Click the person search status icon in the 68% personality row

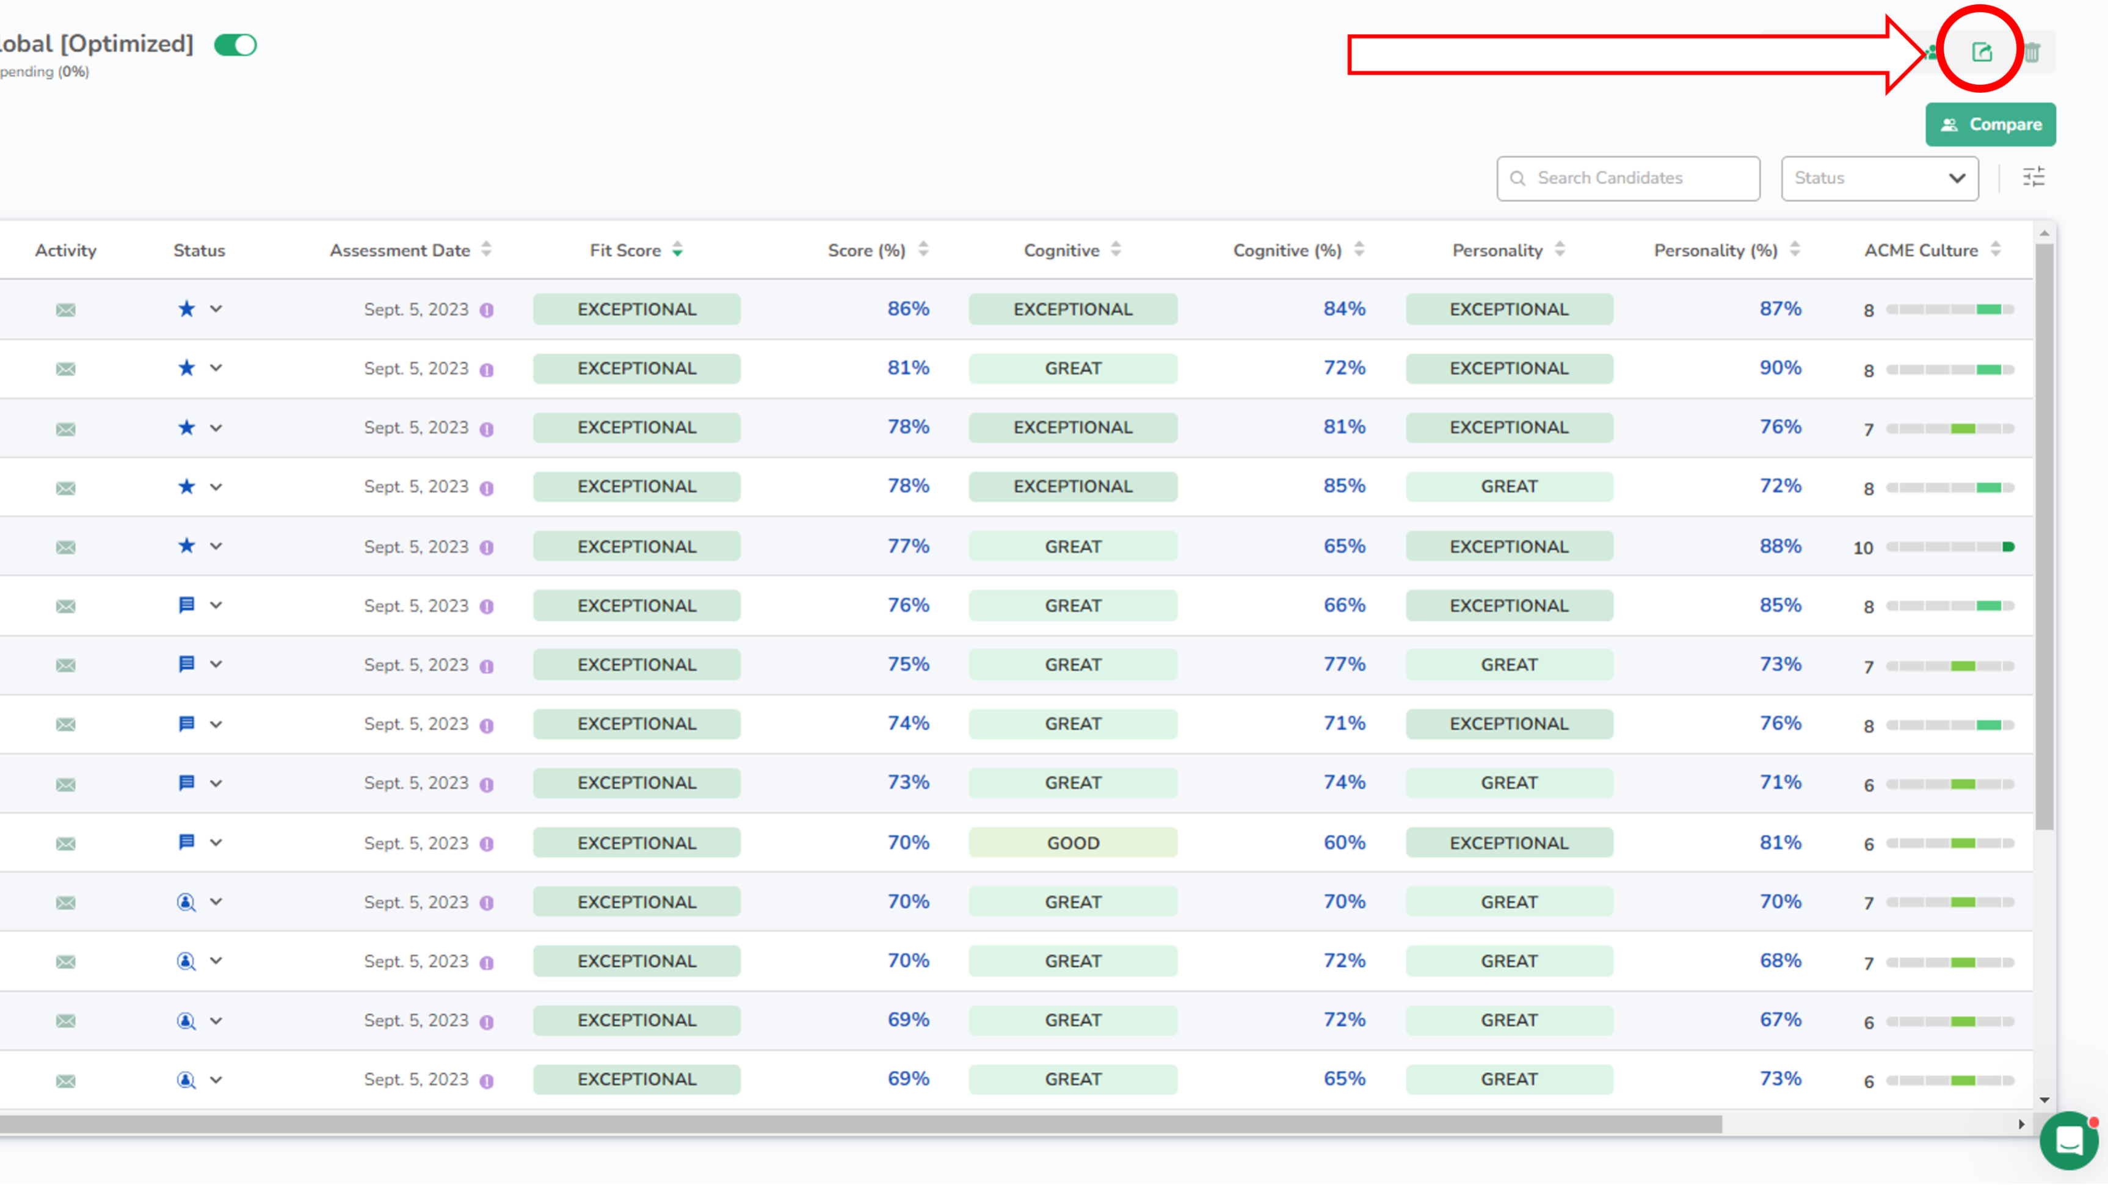[187, 962]
